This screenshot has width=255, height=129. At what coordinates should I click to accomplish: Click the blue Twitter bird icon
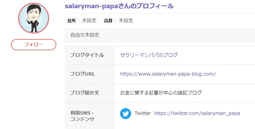(x=126, y=114)
